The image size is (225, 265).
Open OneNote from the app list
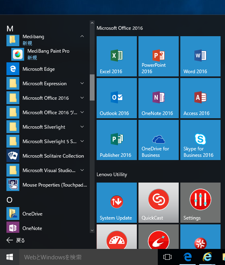pyautogui.click(x=47, y=228)
